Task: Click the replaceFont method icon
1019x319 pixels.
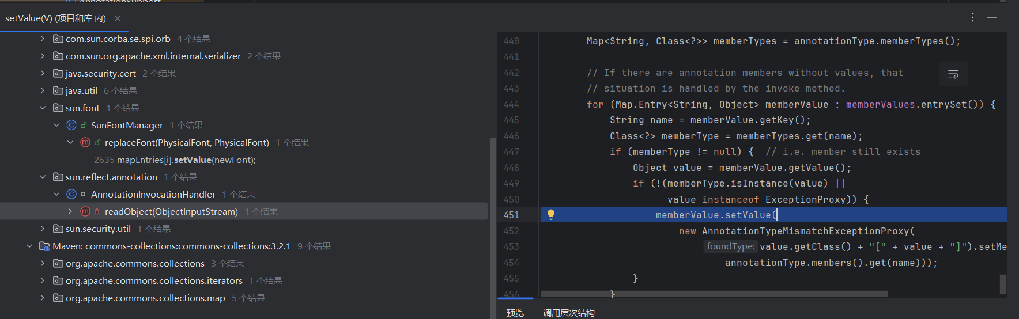Action: [85, 142]
